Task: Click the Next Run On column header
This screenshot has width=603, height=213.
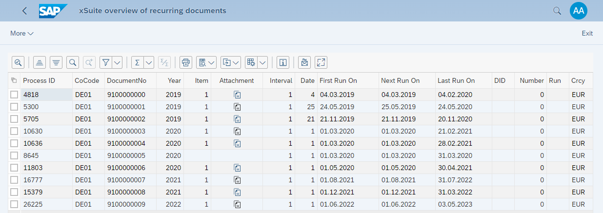Action: (x=400, y=80)
